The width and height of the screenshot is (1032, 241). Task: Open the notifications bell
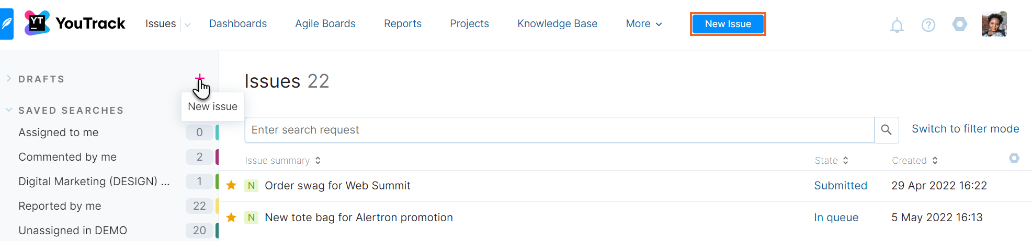coord(897,25)
